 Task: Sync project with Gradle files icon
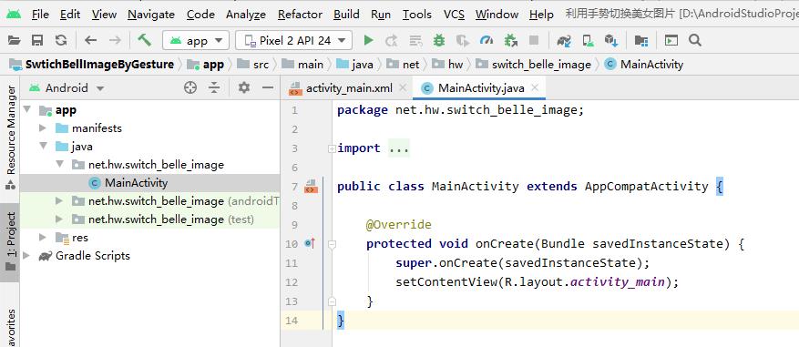564,40
